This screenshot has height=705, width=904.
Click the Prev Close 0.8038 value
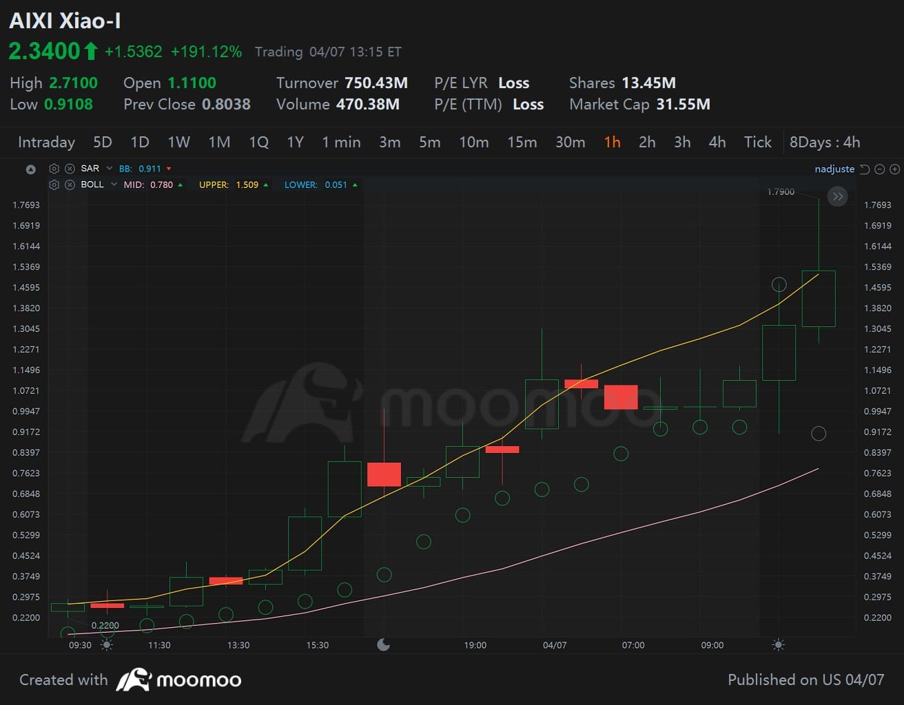(226, 104)
